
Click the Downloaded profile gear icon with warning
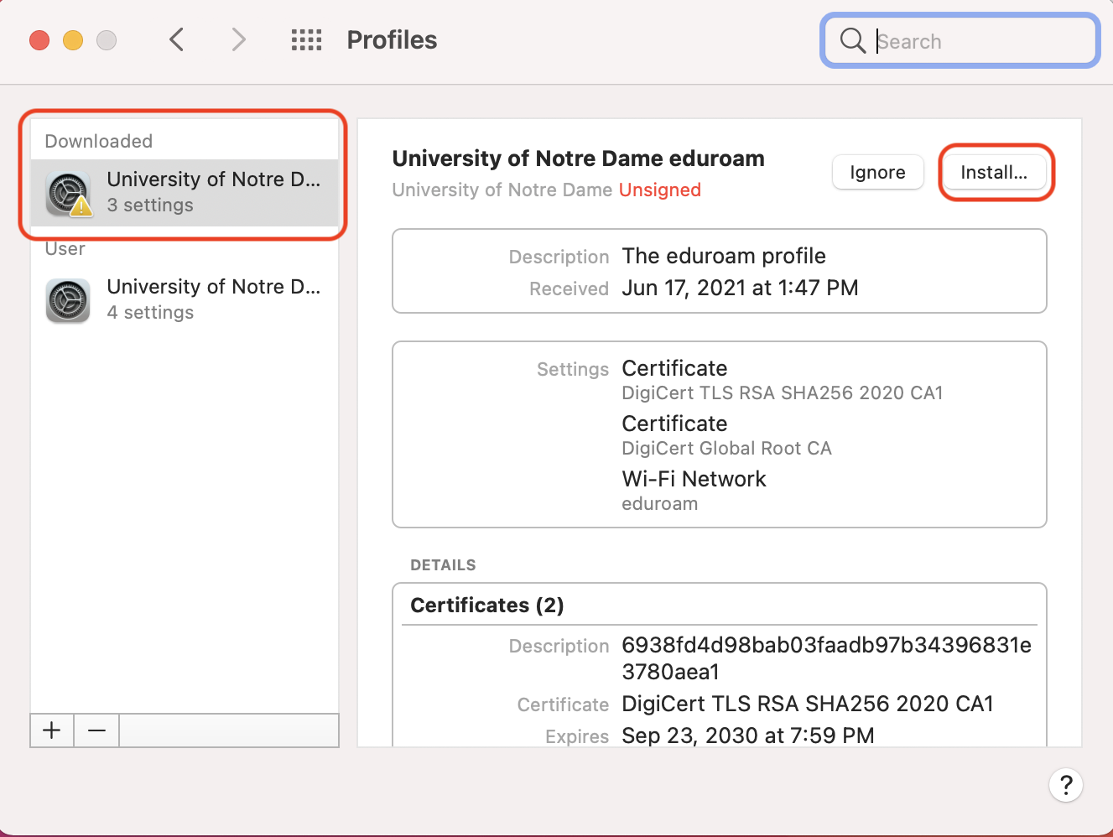click(69, 194)
